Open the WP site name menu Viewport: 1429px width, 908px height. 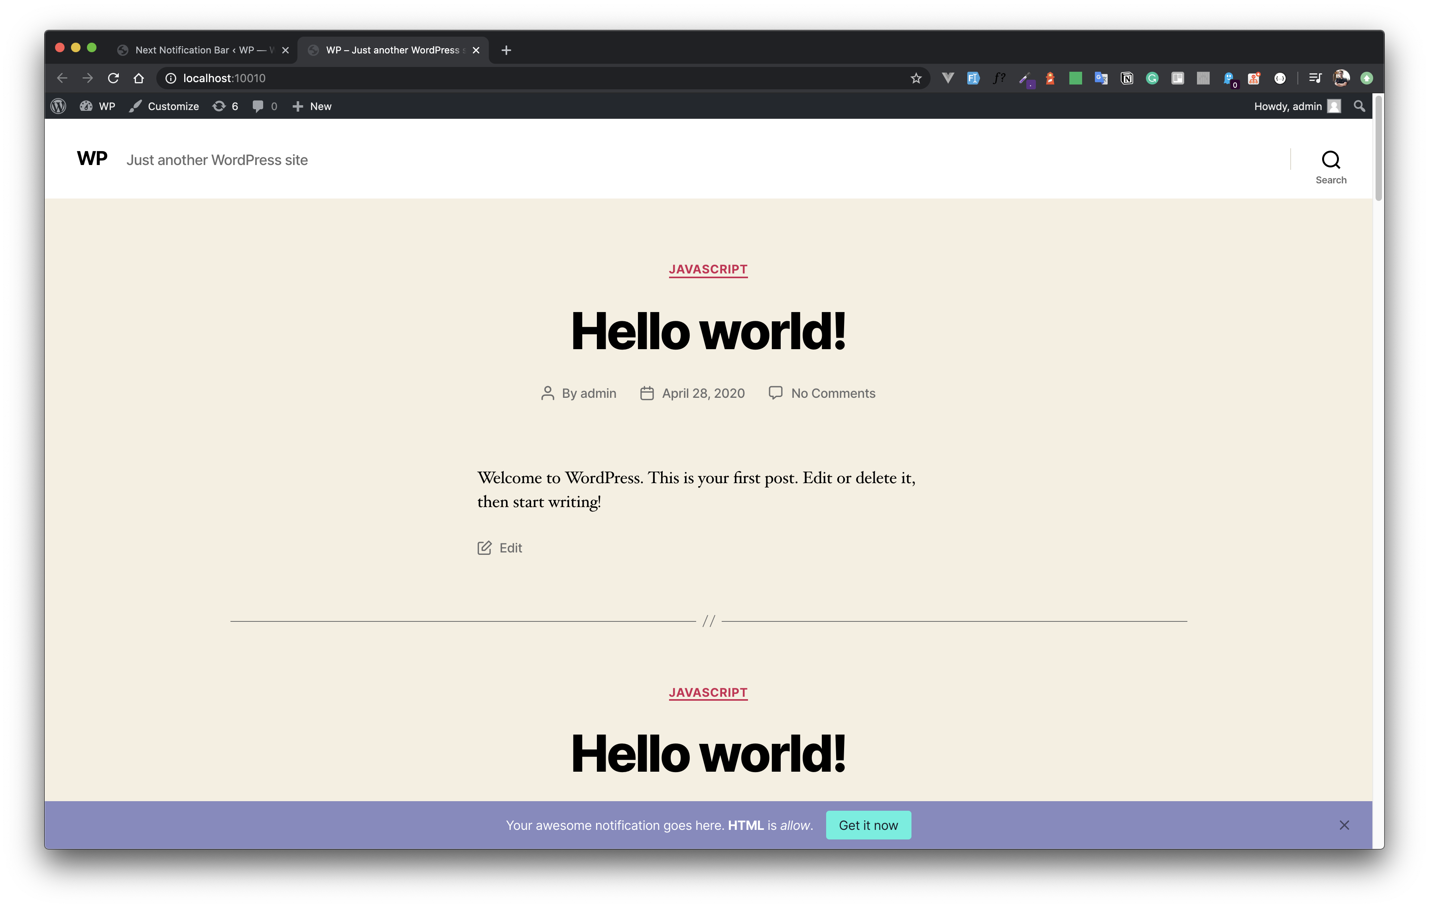pos(98,106)
